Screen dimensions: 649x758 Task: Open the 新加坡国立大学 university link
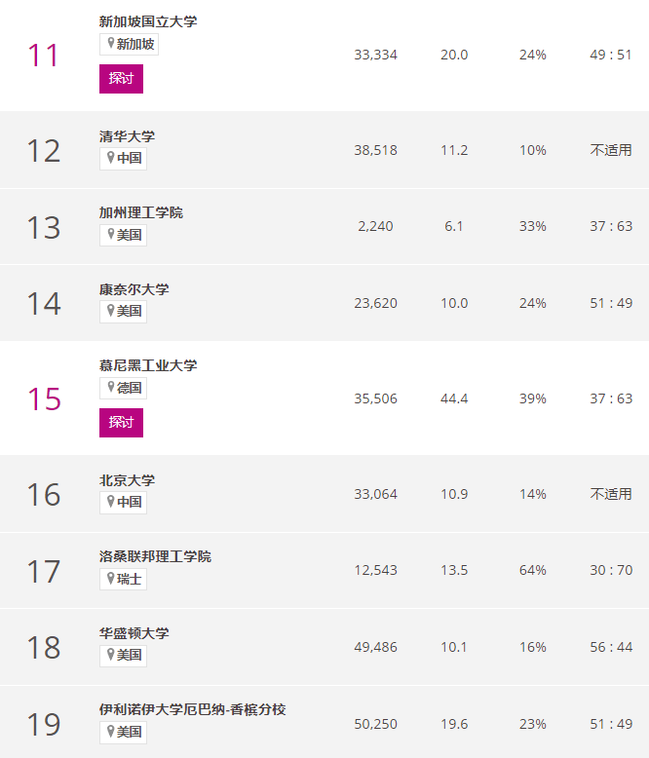(148, 21)
